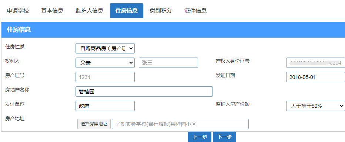The height and width of the screenshot is (142, 345).
Task: Click the 选择房屋地址 button
Action: [94, 124]
